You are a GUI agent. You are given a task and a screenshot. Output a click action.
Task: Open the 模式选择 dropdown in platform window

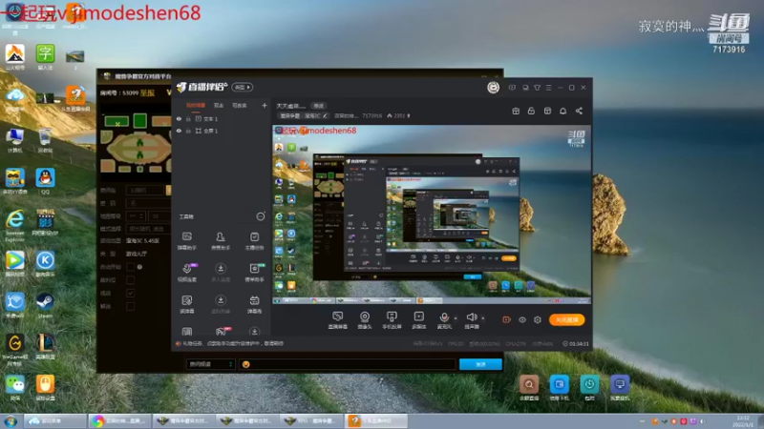tap(148, 229)
